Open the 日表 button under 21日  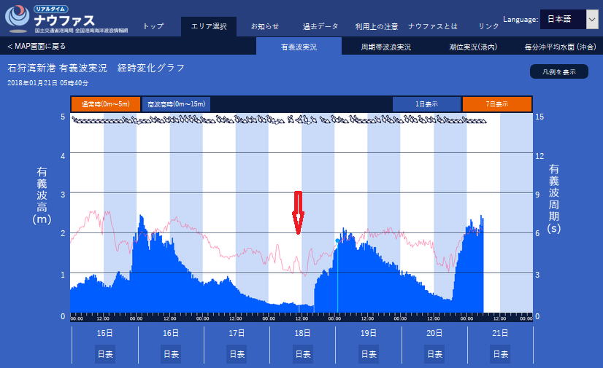500,354
